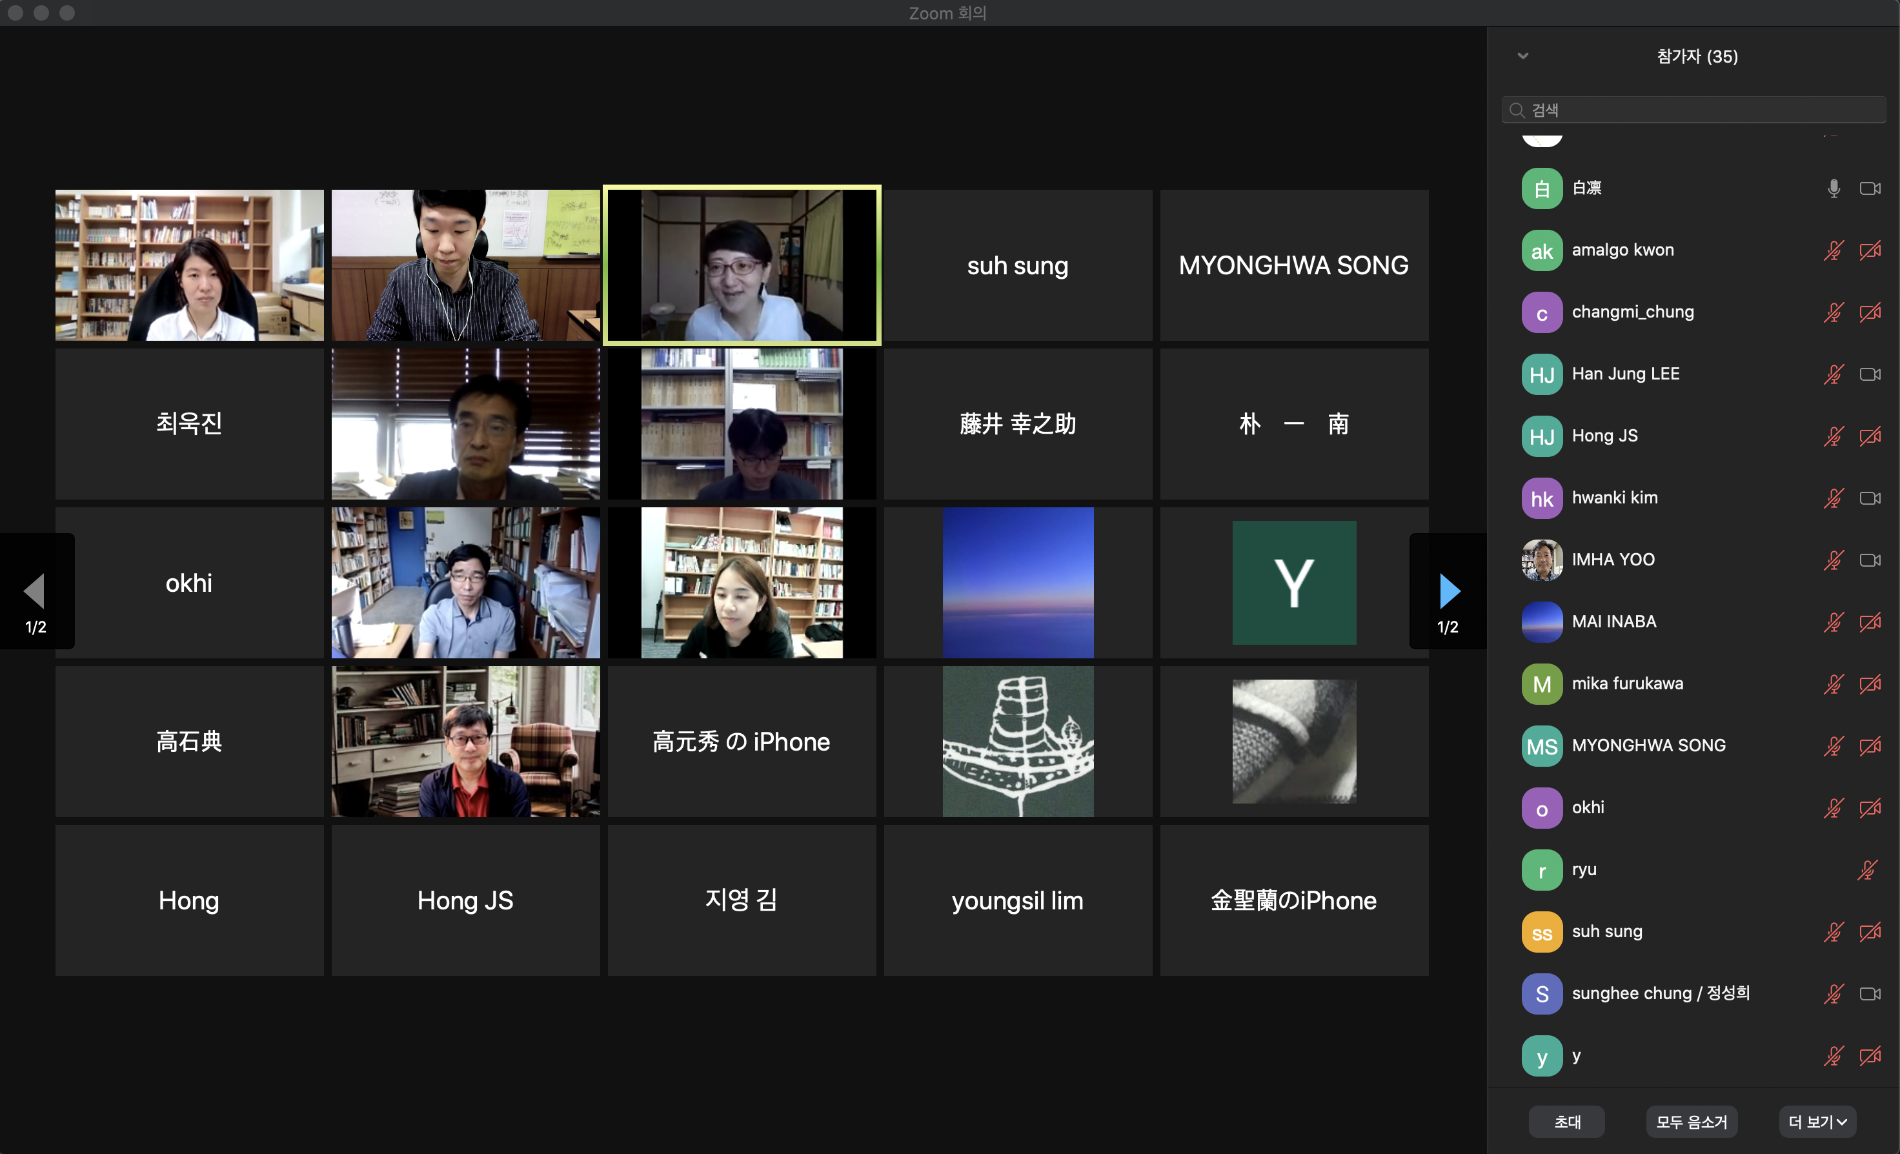The height and width of the screenshot is (1154, 1900).
Task: Click muted mic icon for mika furukawa
Action: (x=1834, y=684)
